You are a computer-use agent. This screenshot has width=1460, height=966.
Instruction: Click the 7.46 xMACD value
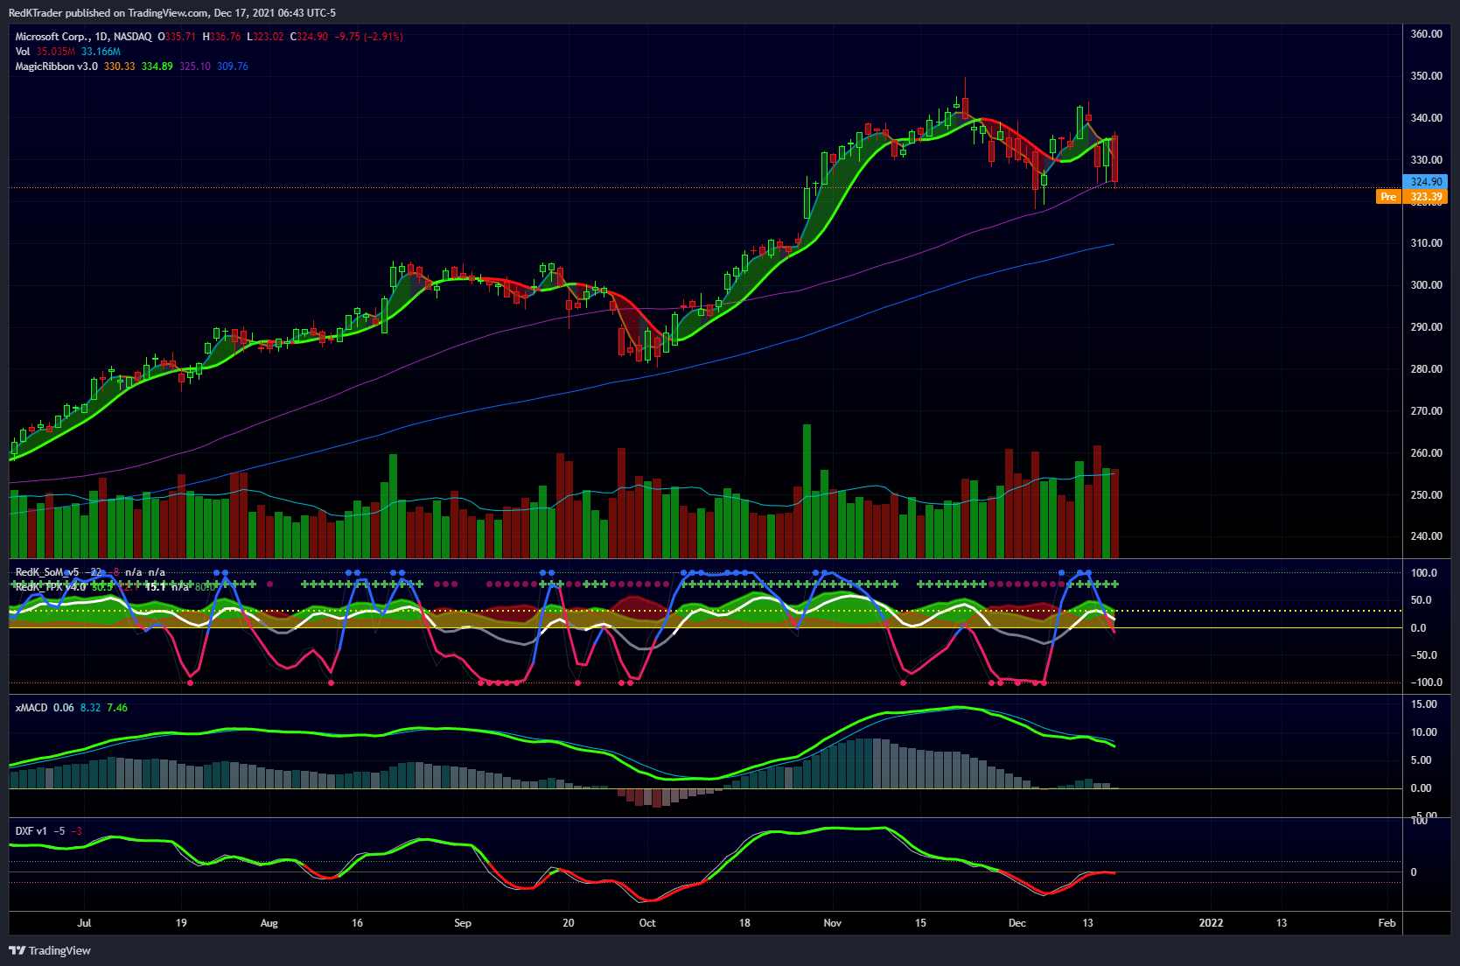click(x=117, y=708)
